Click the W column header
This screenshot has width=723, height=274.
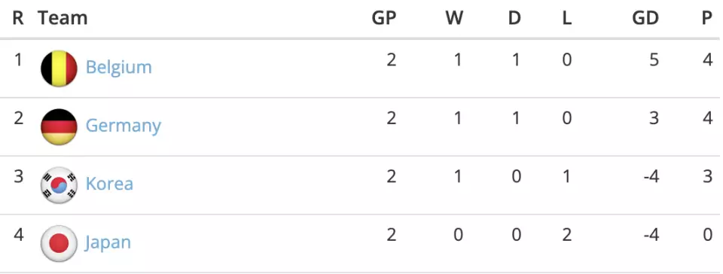[453, 18]
